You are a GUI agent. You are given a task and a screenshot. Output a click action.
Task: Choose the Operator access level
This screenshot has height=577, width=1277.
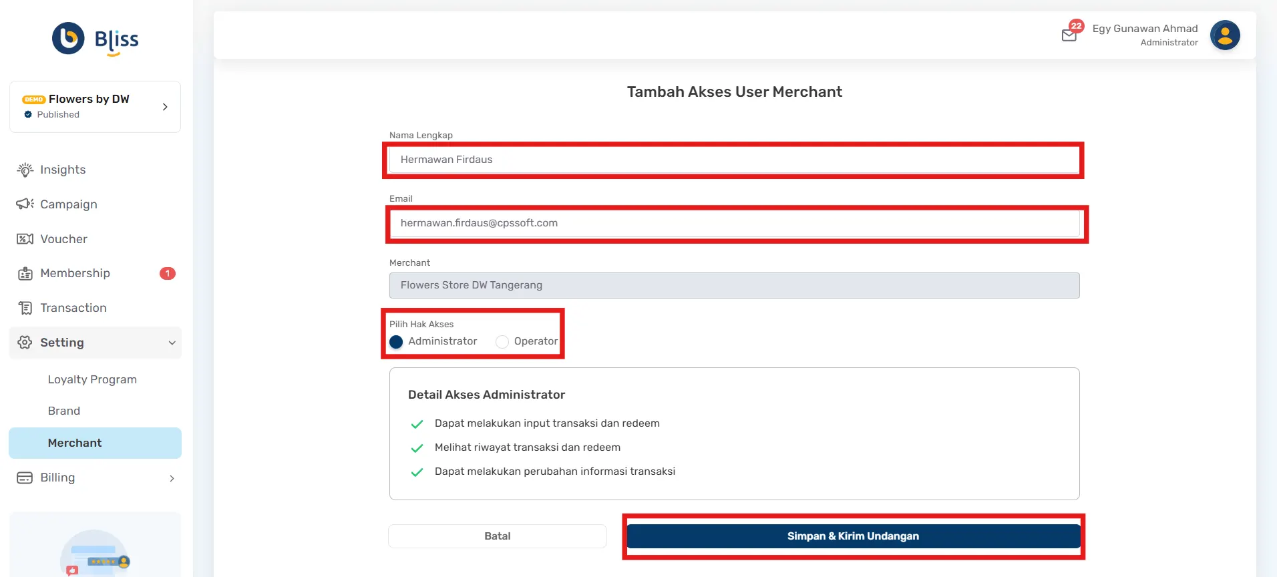502,341
